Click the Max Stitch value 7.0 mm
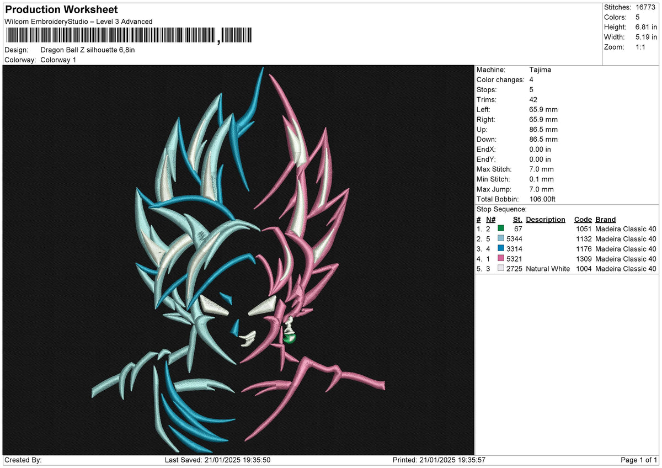 point(541,169)
